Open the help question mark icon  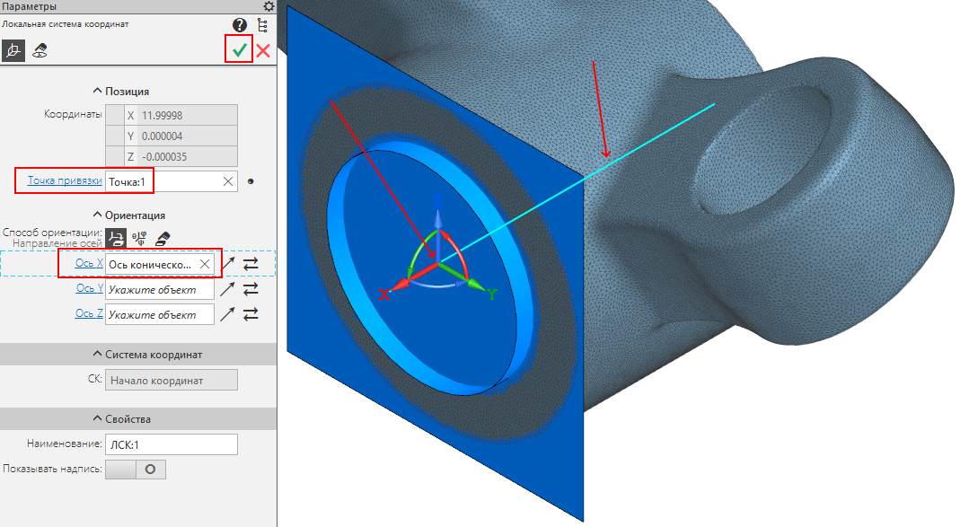point(240,25)
